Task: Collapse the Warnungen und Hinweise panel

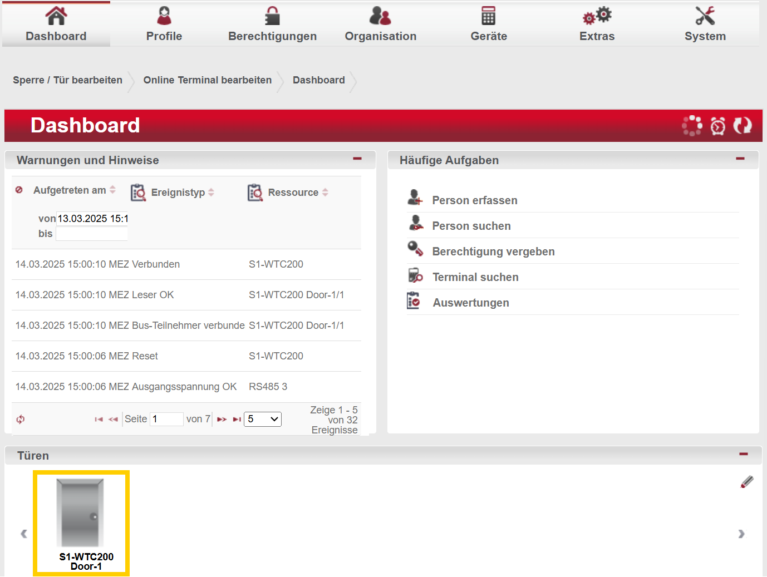Action: tap(357, 159)
